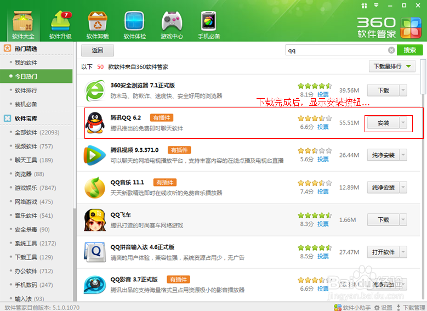Image resolution: width=427 pixels, height=311 pixels.
Task: Click the 360安全浏览器 app icon
Action: [94, 91]
